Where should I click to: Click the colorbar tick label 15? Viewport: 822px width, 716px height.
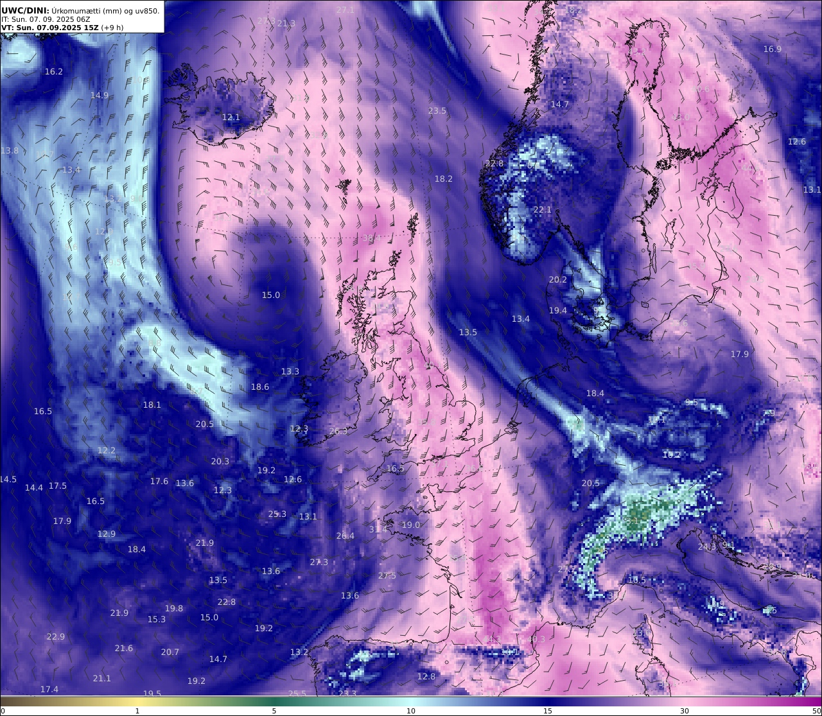coord(548,711)
